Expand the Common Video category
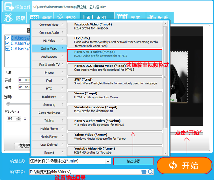214x180 pixels. (49, 25)
